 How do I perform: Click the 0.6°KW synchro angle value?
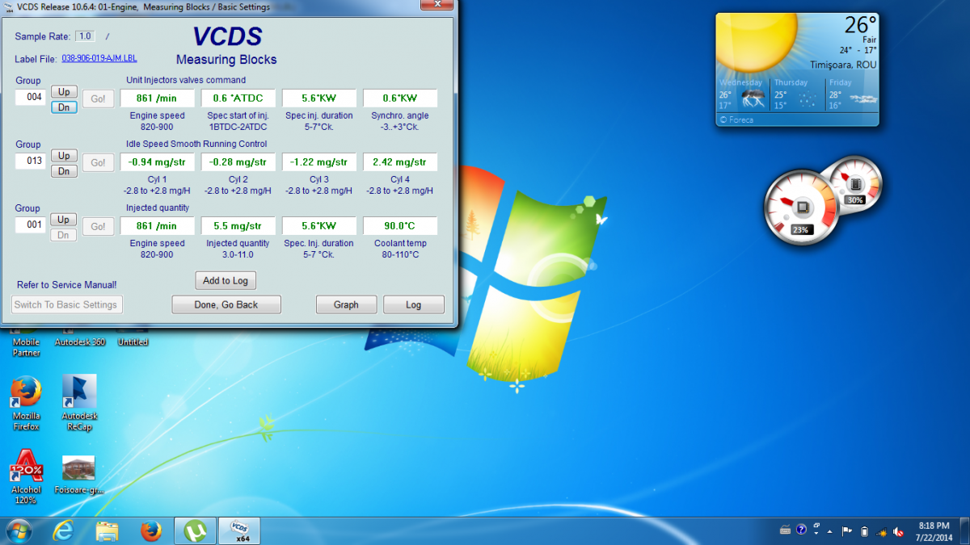click(x=400, y=99)
